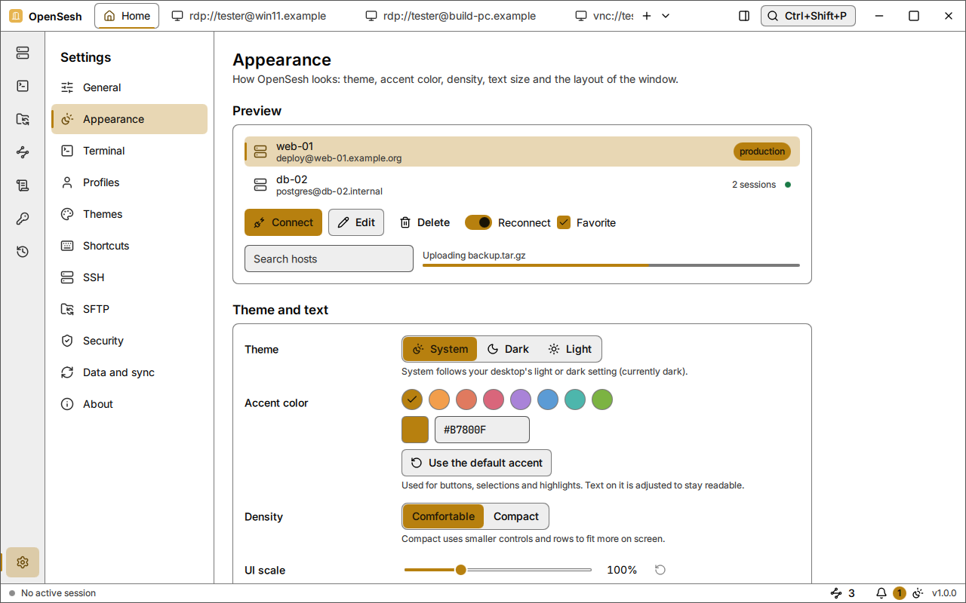Viewport: 966px width, 603px height.
Task: Select the Dark theme option
Action: [508, 349]
